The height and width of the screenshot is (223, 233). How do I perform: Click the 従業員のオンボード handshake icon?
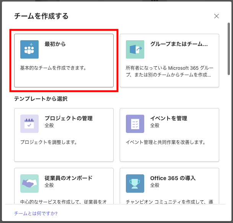pyautogui.click(x=29, y=184)
